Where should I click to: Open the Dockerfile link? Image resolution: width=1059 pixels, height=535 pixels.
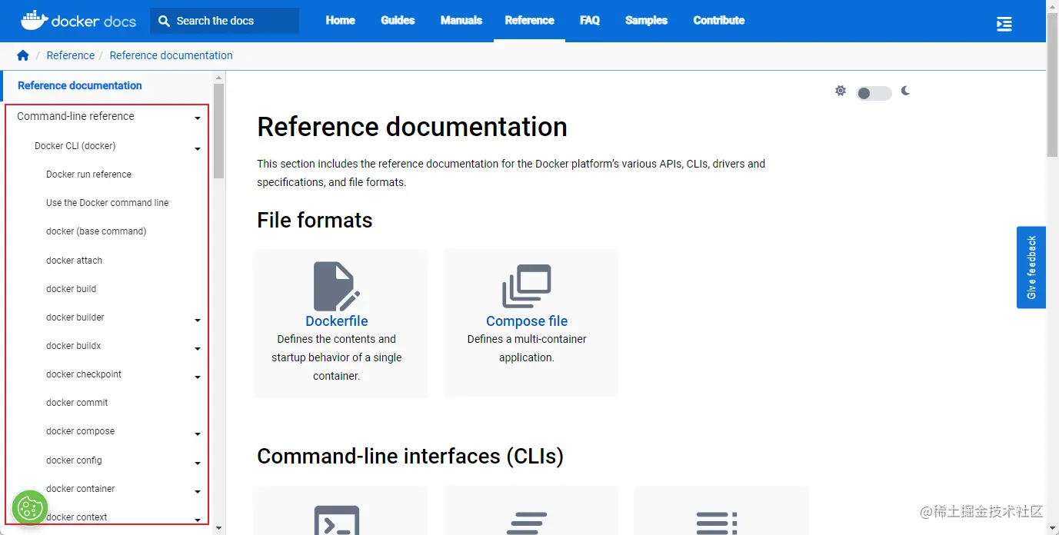[337, 321]
